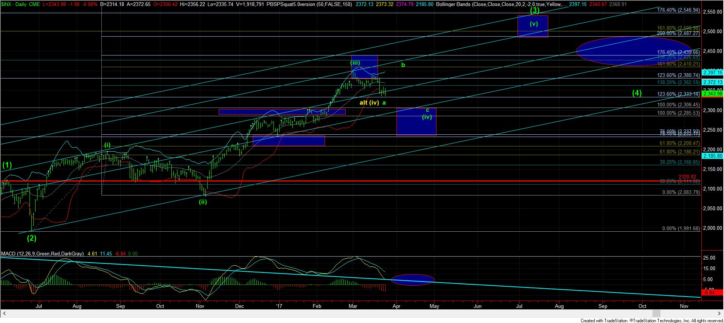The height and width of the screenshot is (323, 724).
Task: Select the blue (v) target box
Action: point(533,26)
